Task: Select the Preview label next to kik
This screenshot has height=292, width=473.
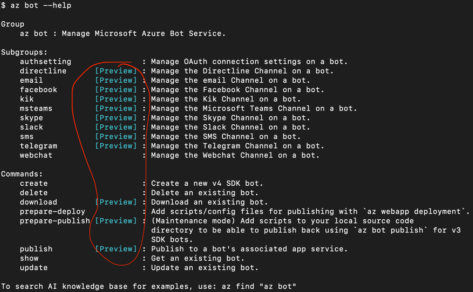Action: (x=116, y=99)
